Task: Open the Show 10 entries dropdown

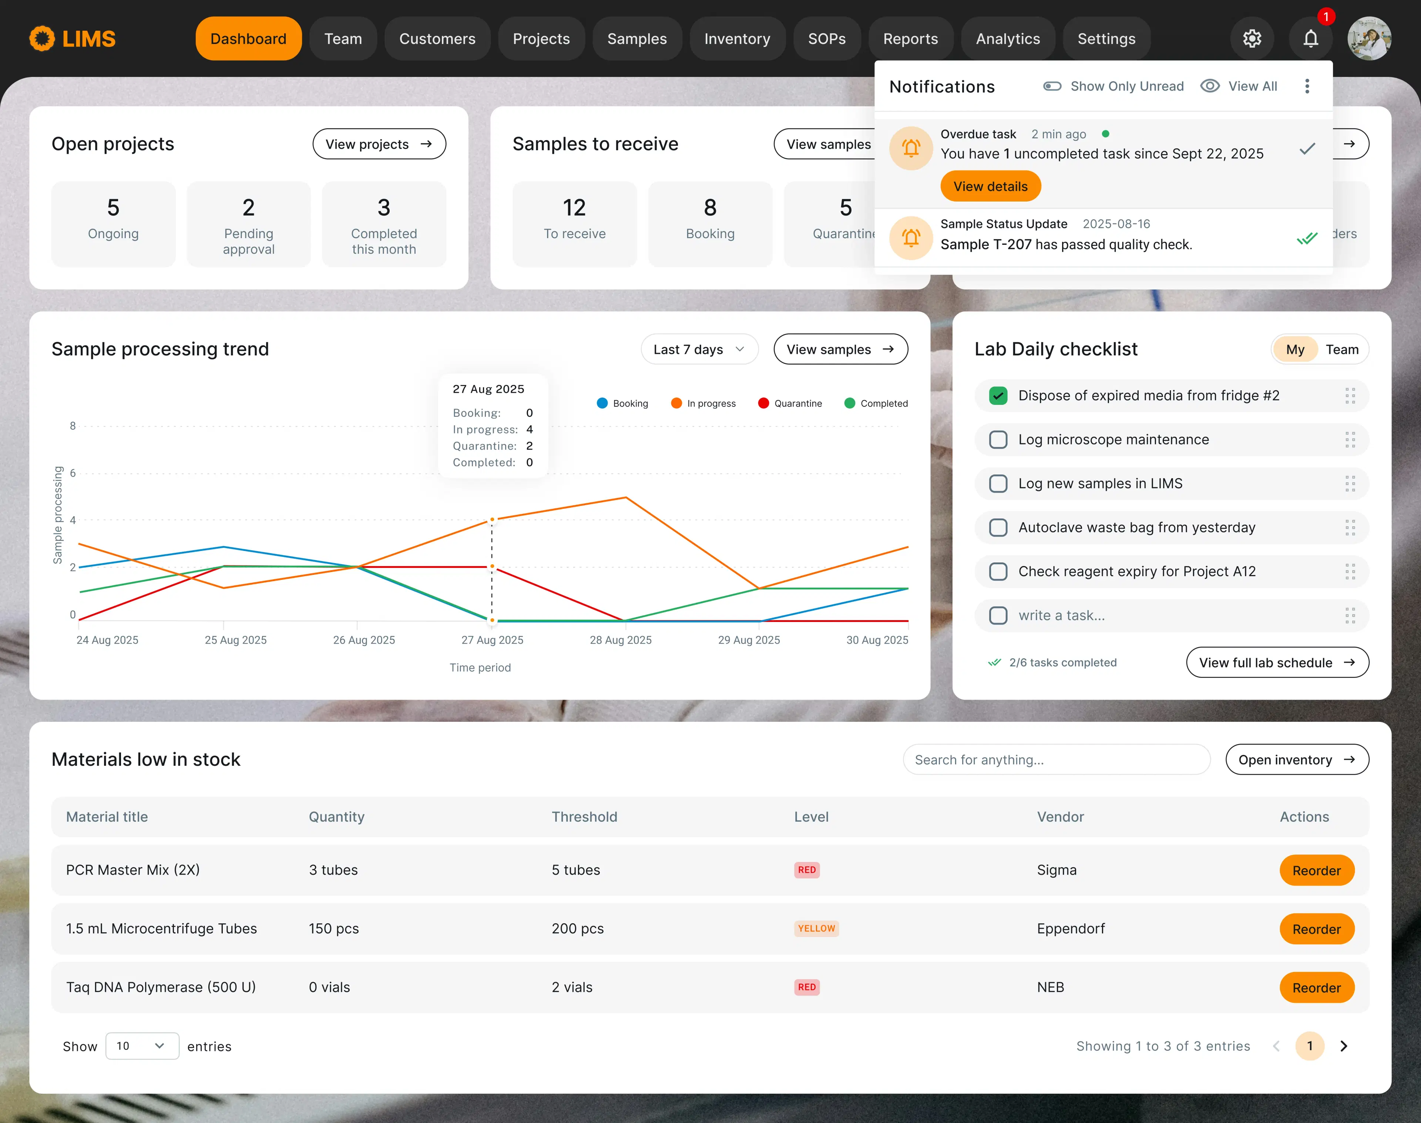Action: [141, 1046]
